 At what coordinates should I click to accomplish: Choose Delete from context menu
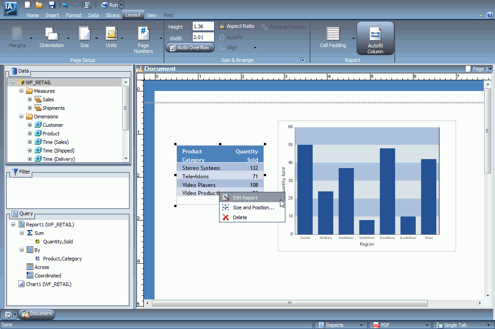[252, 217]
